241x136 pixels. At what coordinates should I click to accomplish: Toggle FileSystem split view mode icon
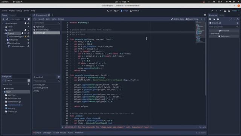29,80
